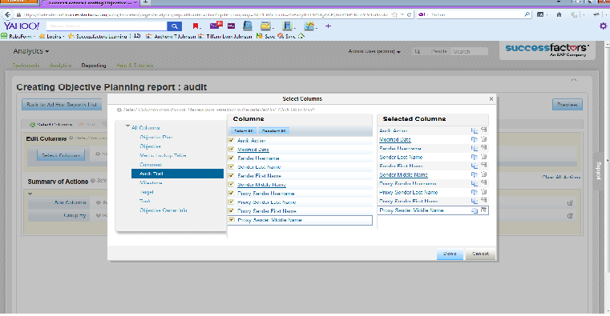Reload the page with the refresh icon

coord(409,14)
